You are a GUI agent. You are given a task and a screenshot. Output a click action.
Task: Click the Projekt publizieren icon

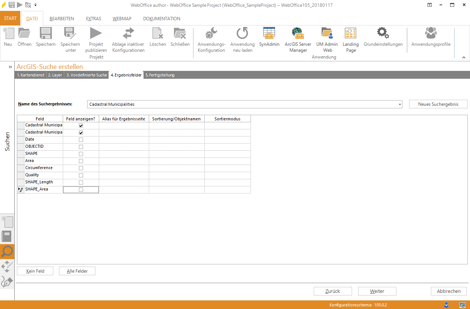[96, 34]
